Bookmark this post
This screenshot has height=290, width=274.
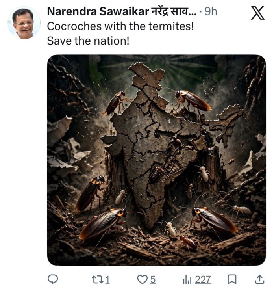(232, 279)
